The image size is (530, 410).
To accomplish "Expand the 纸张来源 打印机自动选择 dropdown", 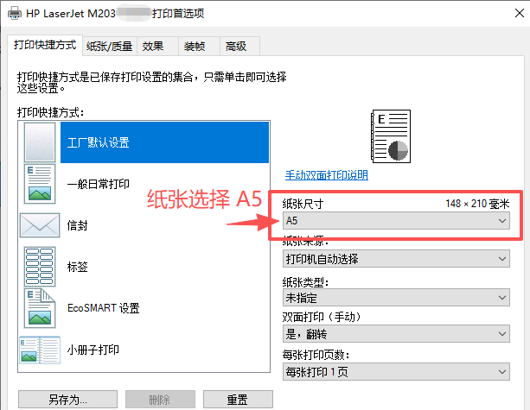I will (396, 259).
